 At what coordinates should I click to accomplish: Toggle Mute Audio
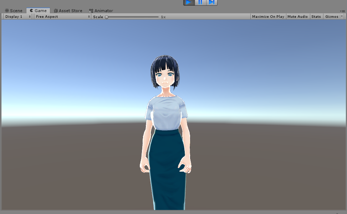coord(297,17)
